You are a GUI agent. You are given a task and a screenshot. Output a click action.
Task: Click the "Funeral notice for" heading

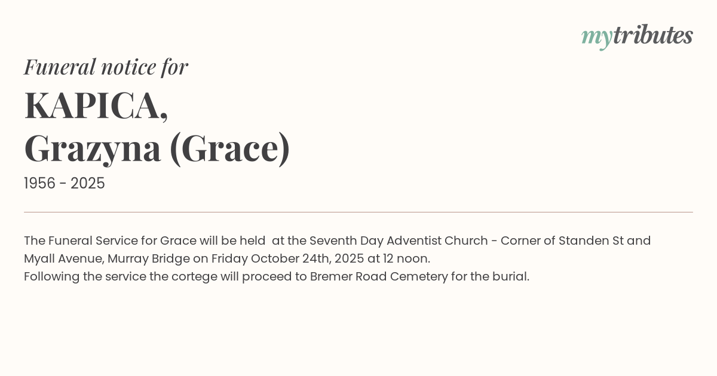point(106,67)
